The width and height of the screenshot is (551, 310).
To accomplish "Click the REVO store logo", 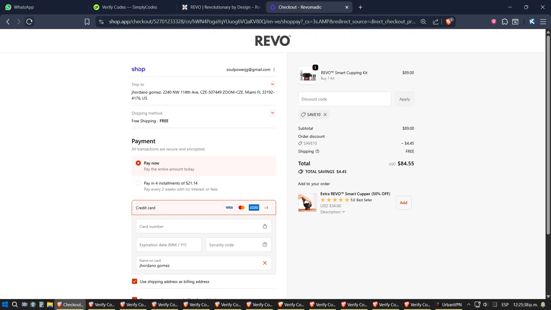I will tap(273, 41).
